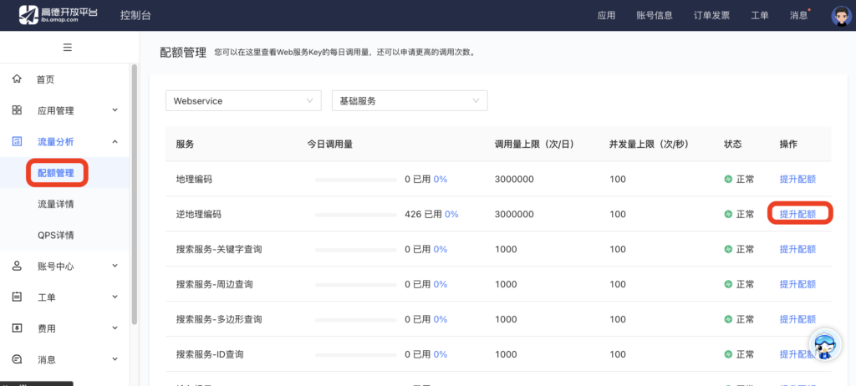Click the 费用 sidebar icon
The image size is (856, 386).
(17, 328)
